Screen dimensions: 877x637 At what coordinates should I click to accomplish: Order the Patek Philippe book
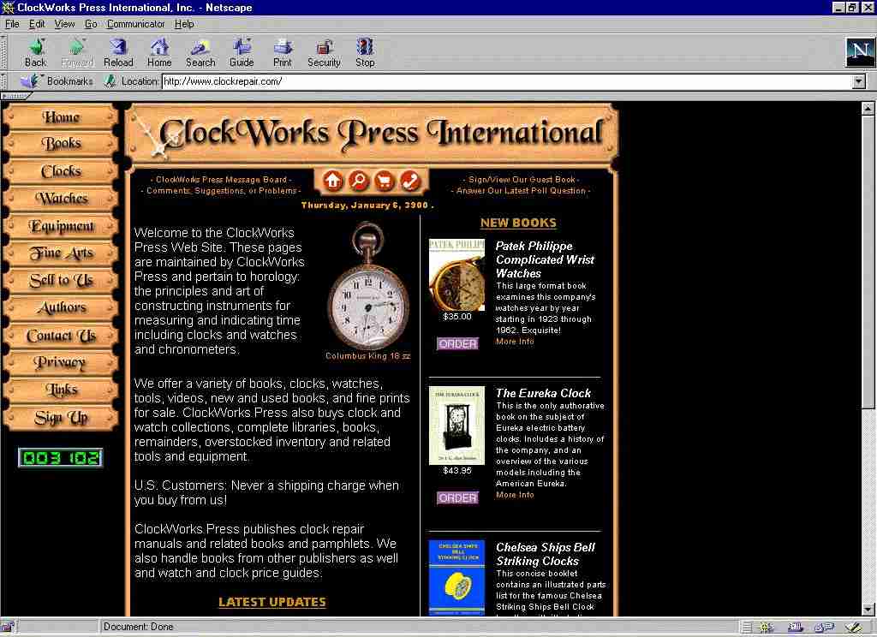457,343
